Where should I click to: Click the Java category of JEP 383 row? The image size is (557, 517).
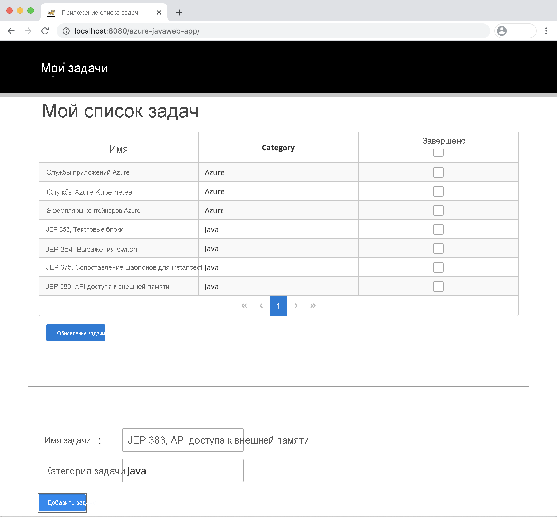pyautogui.click(x=212, y=287)
